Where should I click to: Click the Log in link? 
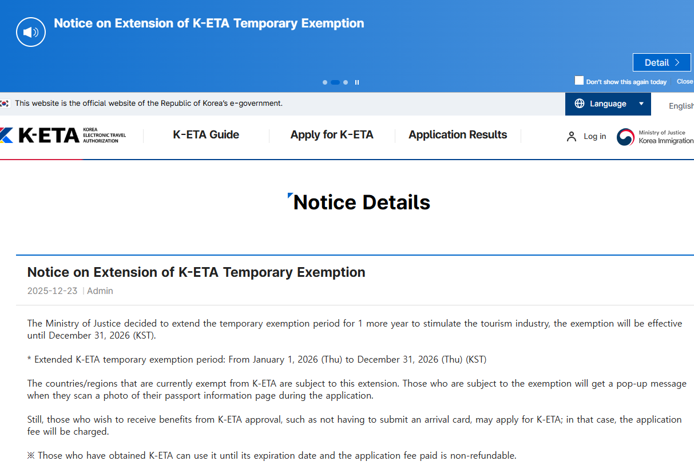[594, 137]
